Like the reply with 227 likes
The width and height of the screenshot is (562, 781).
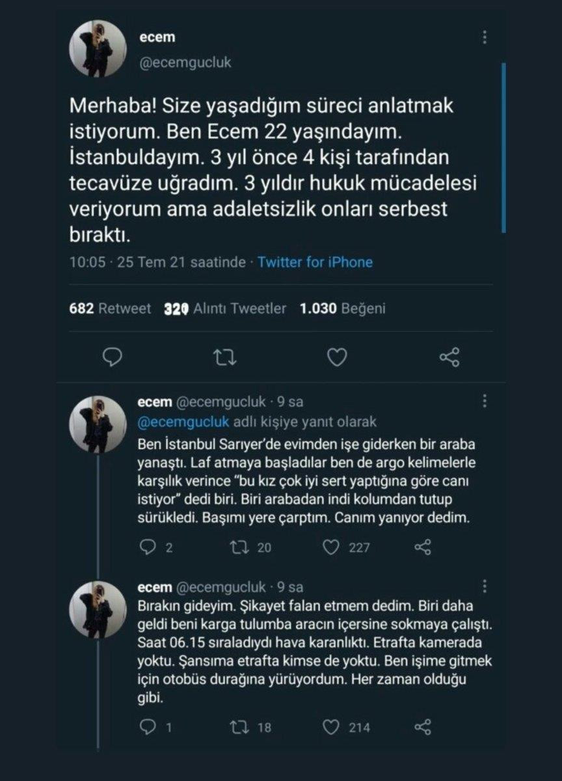coord(332,547)
